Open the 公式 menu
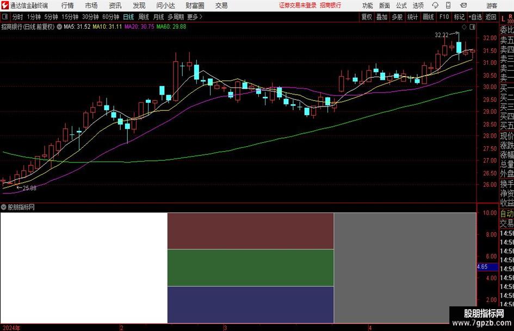 point(401,5)
